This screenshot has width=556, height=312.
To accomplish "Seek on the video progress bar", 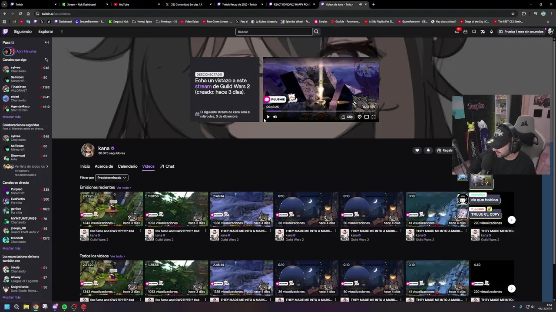I will tap(321, 111).
